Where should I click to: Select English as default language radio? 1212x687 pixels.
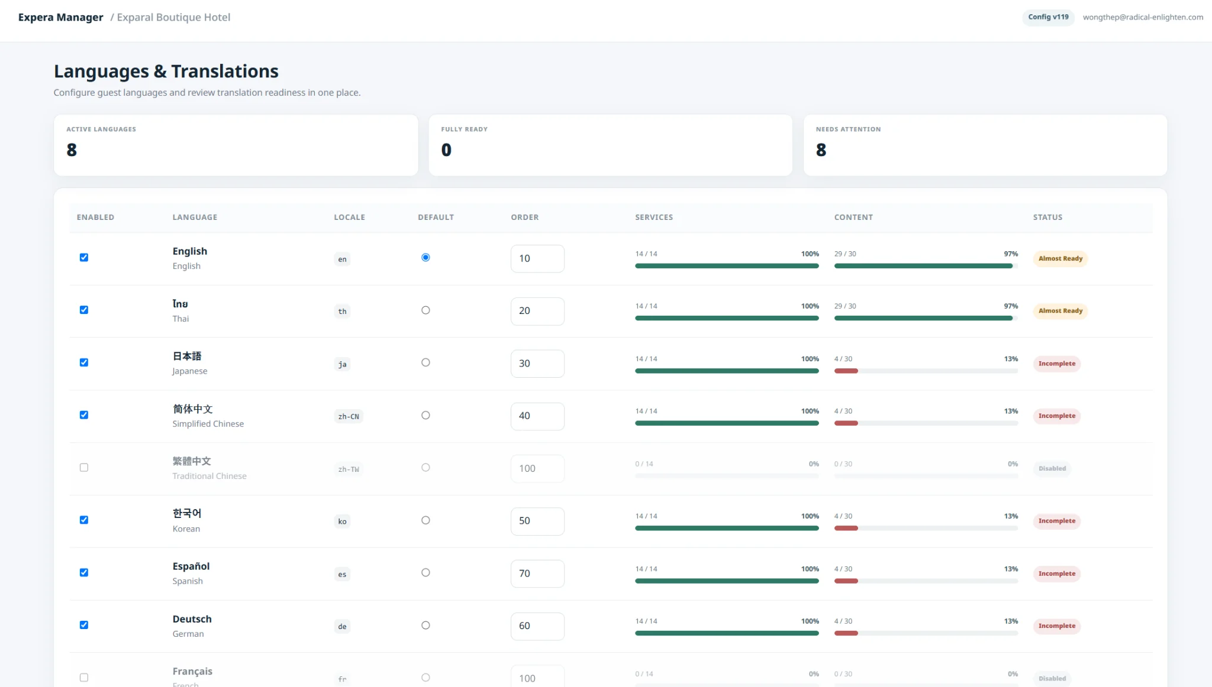pyautogui.click(x=426, y=257)
